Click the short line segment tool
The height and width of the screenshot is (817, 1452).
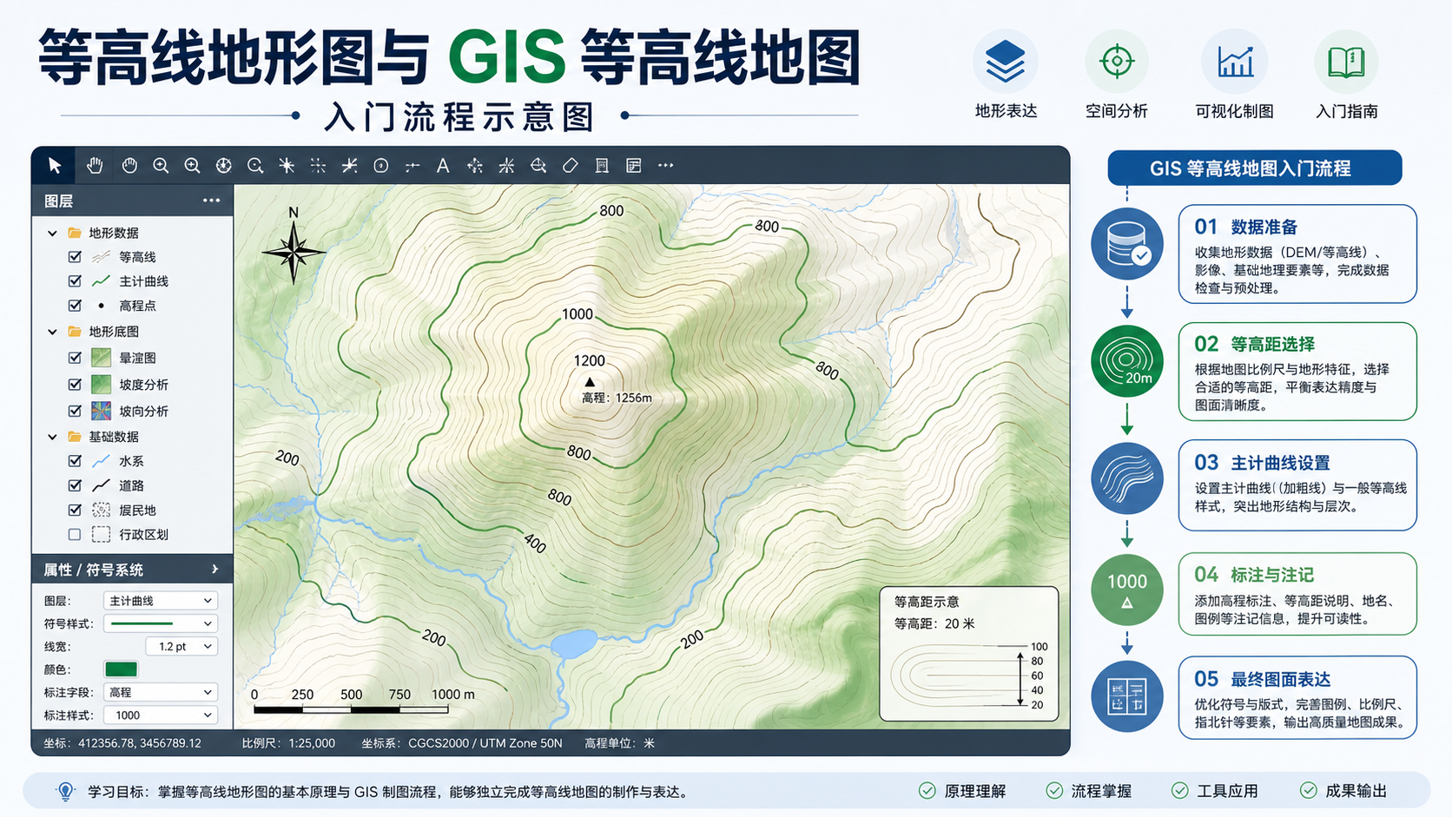[x=412, y=165]
